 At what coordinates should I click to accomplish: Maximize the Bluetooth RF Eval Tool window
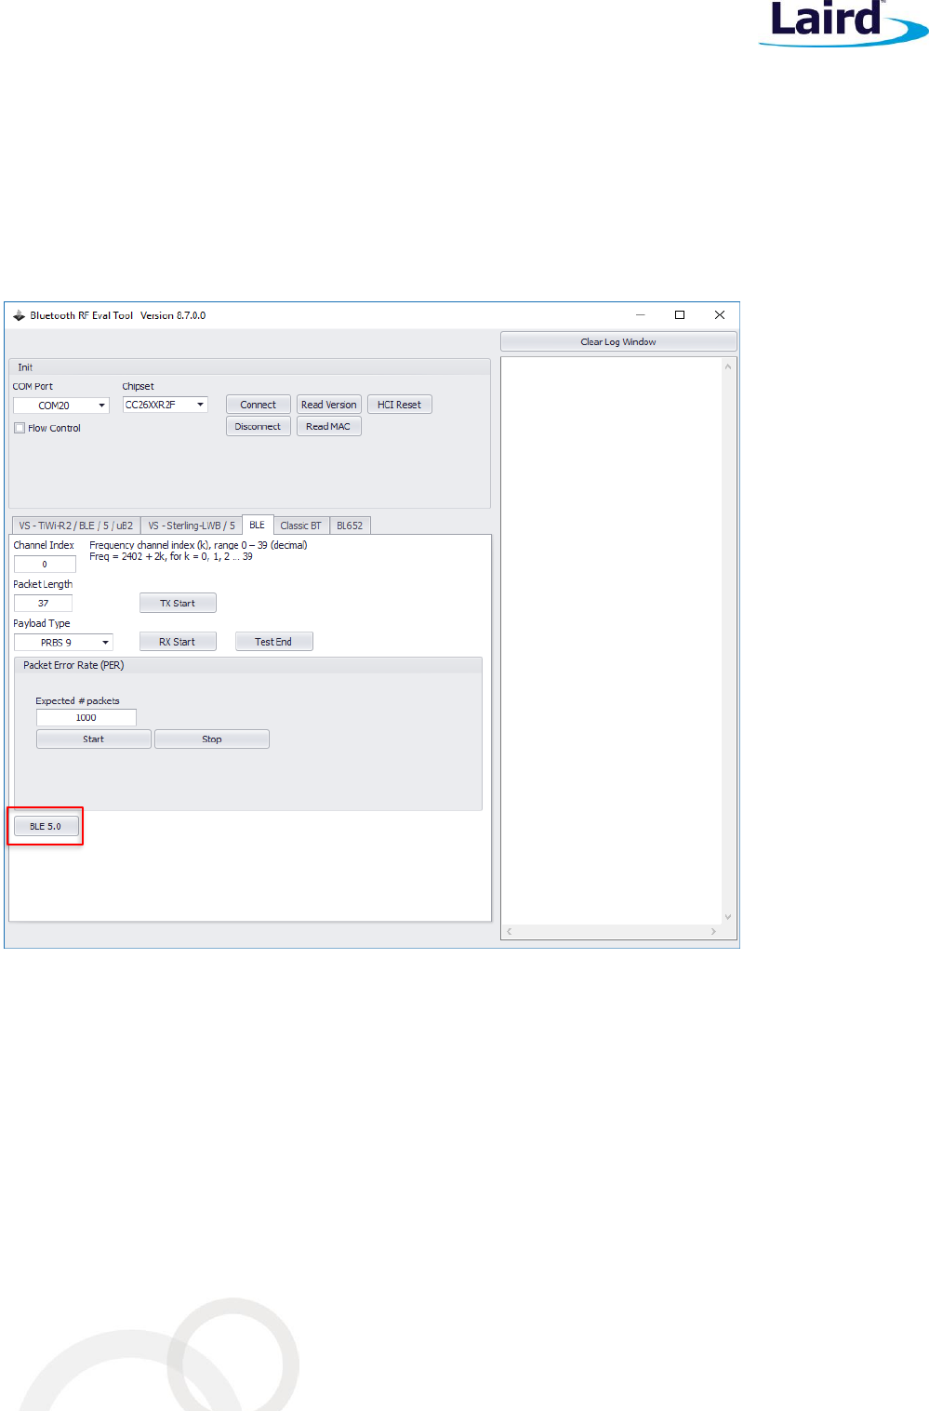[680, 315]
